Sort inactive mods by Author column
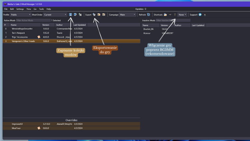The width and height of the screenshot is (250, 141). (x=182, y=25)
